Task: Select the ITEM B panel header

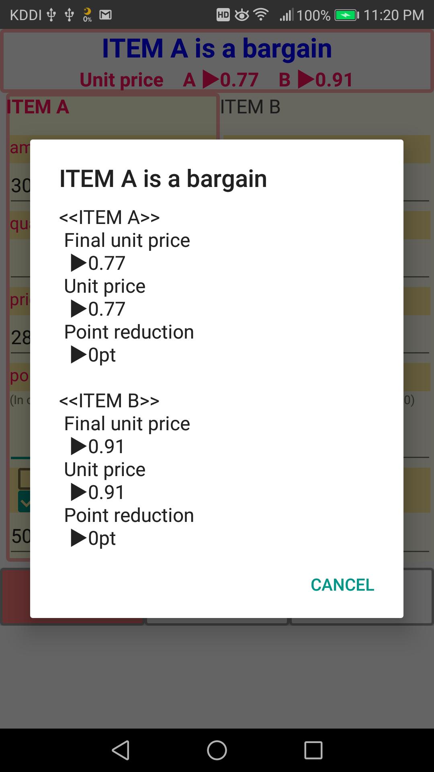Action: (250, 107)
